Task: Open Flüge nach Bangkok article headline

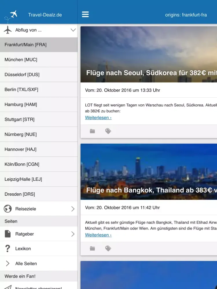Action: point(152,190)
